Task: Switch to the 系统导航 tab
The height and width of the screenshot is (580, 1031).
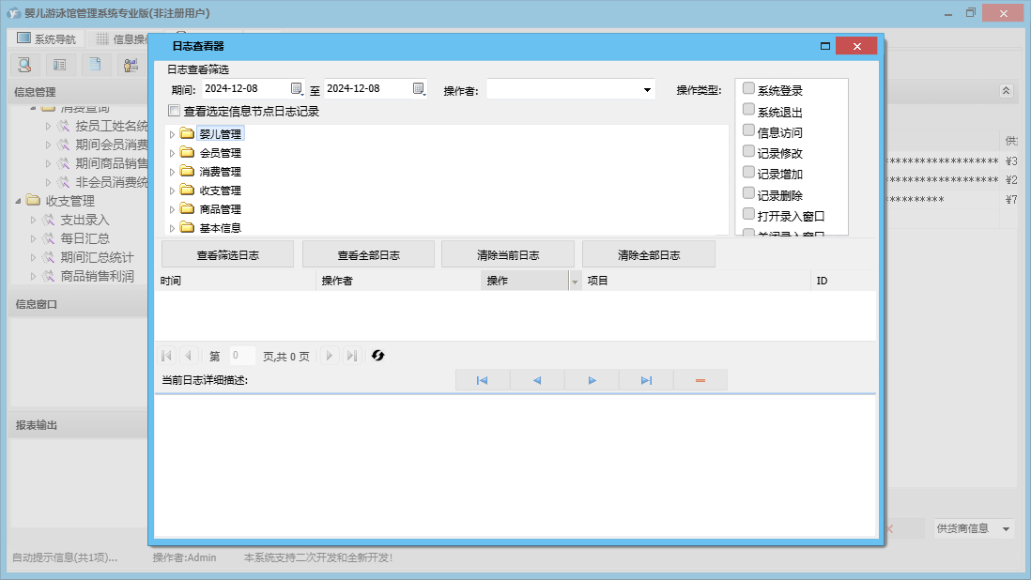Action: tap(47, 38)
